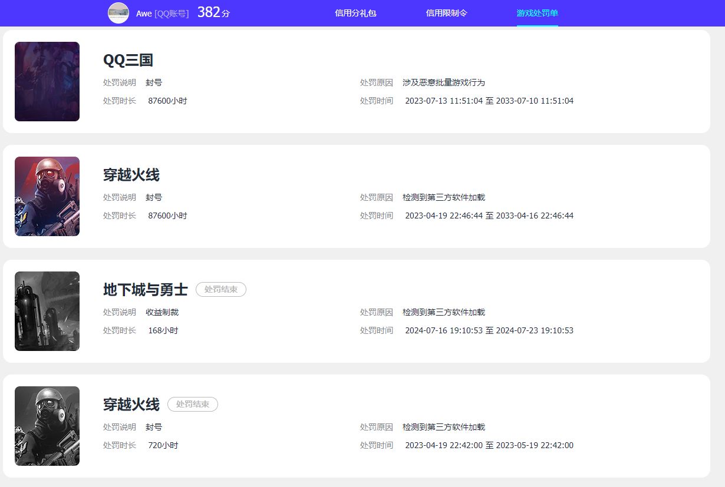Click 检测到第三方软件加载 on the 地下城与勇士 card
The height and width of the screenshot is (487, 725).
click(x=444, y=312)
